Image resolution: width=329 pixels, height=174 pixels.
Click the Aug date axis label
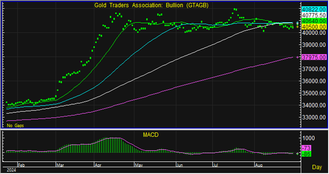coord(259,165)
